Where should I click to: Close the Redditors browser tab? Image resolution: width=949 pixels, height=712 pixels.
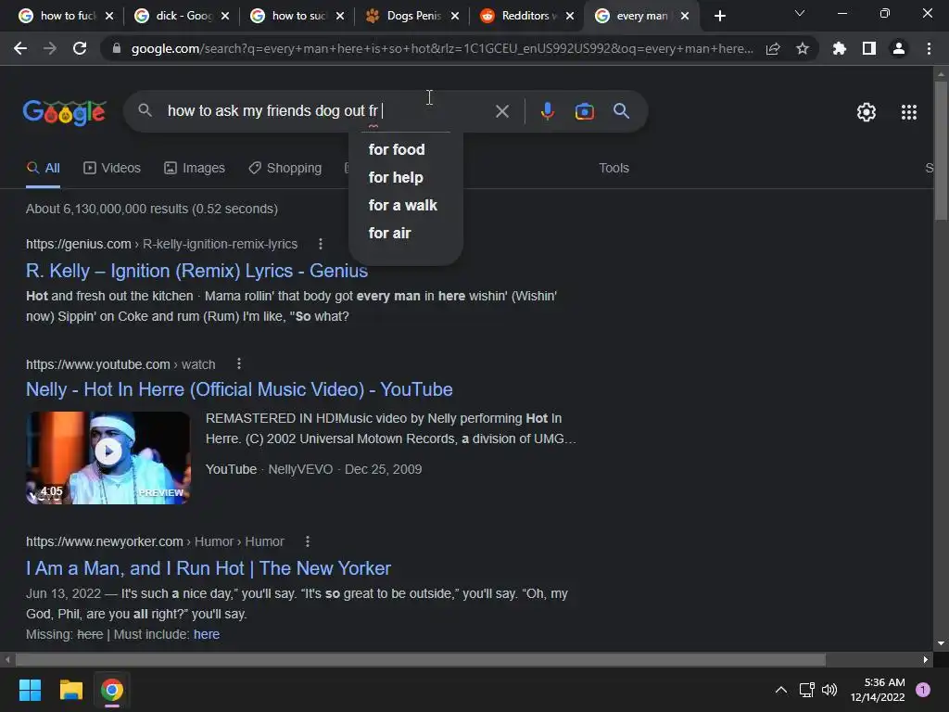coord(570,16)
